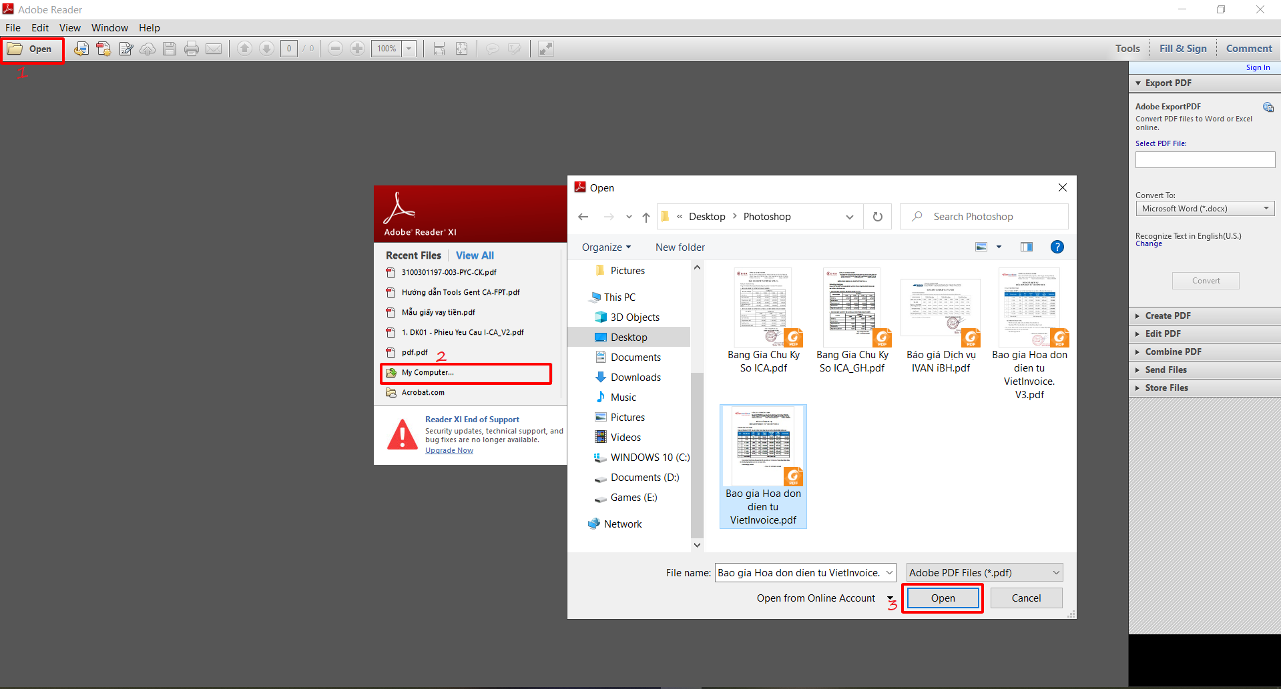
Task: Click the email envelope icon in toolbar
Action: click(214, 49)
